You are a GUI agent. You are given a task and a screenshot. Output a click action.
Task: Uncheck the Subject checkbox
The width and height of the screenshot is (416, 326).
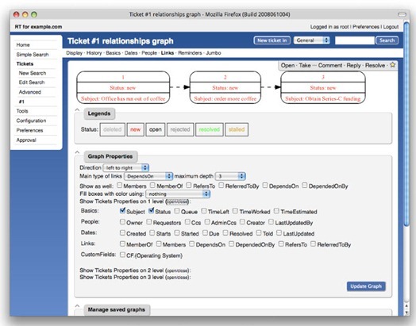point(122,211)
